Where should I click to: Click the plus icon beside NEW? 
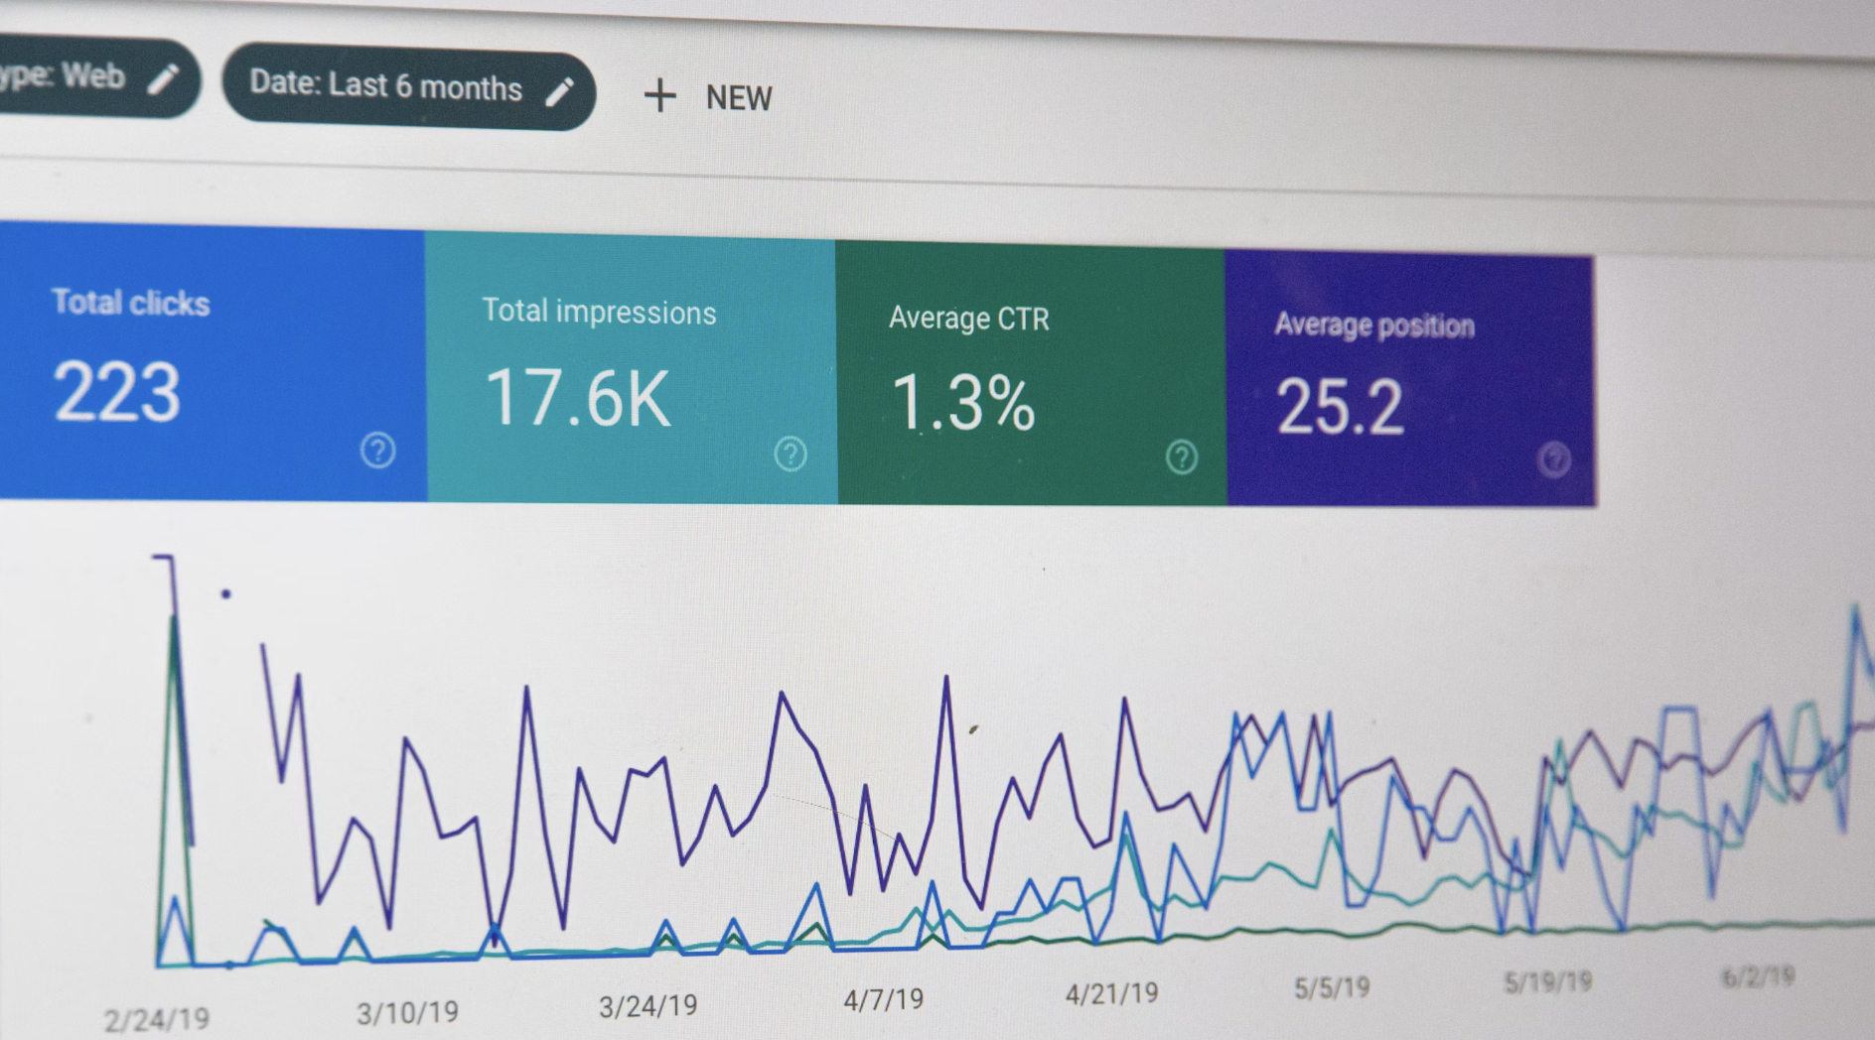coord(659,96)
